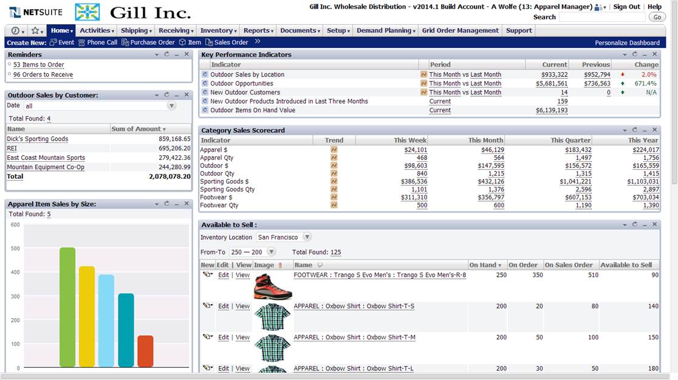Open From-To 250 — 200 range dropdown

(272, 252)
